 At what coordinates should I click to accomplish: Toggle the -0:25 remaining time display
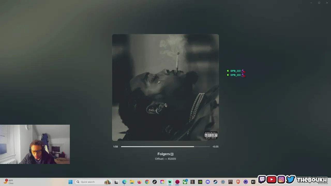(215, 146)
